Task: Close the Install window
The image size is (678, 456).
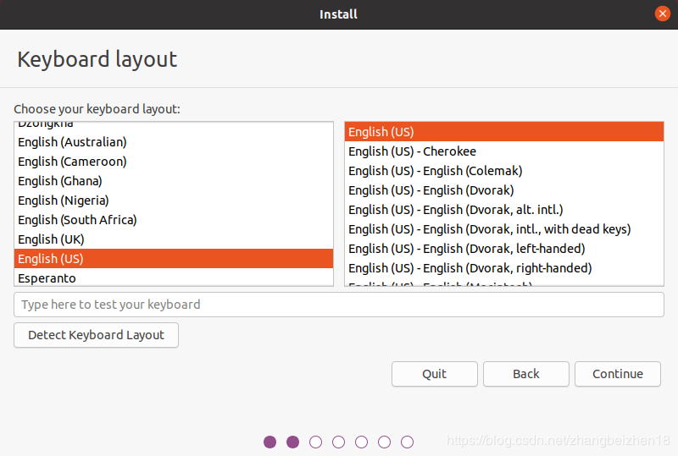Action: coord(663,14)
